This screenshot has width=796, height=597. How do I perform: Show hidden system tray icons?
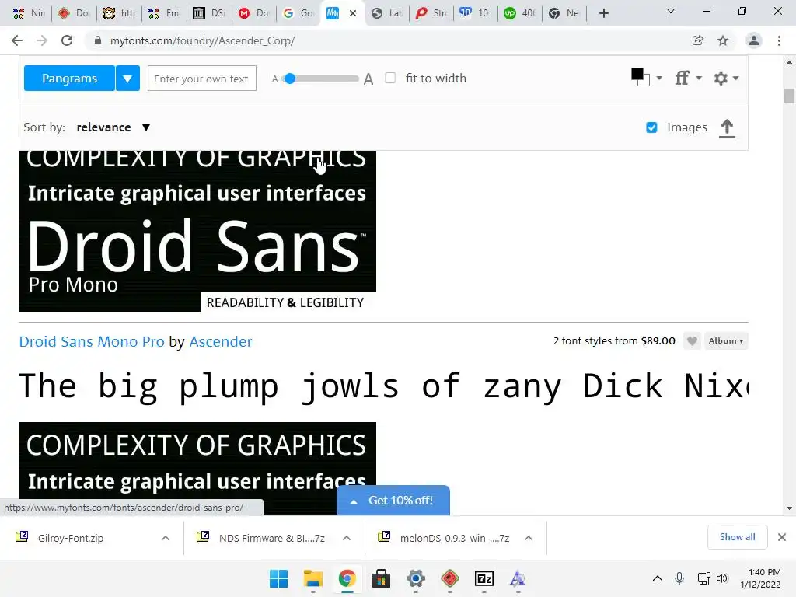pyautogui.click(x=658, y=578)
